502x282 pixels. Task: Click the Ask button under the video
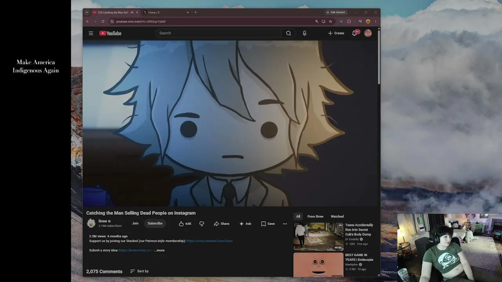245,224
